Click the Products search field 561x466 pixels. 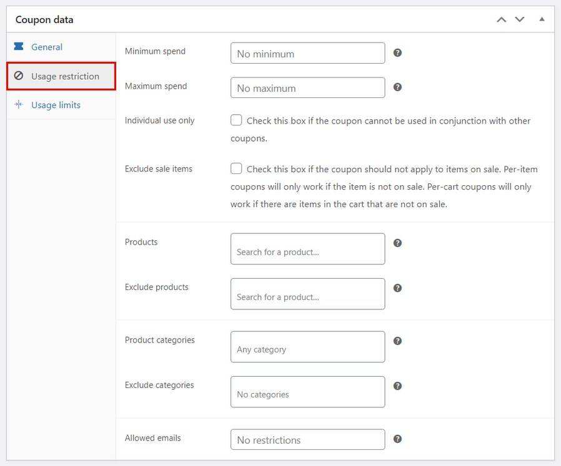pos(308,249)
